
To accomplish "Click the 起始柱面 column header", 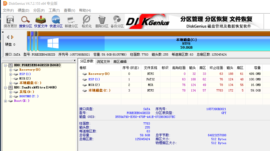I will click(x=179, y=68).
